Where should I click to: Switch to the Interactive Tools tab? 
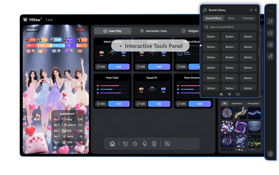[x=154, y=31]
